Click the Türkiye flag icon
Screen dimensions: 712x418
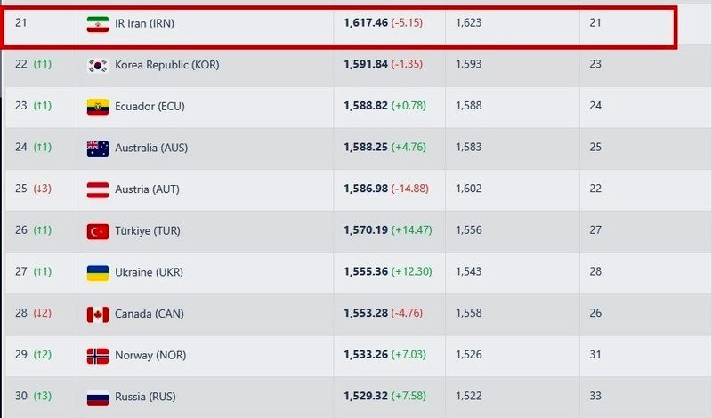(98, 231)
